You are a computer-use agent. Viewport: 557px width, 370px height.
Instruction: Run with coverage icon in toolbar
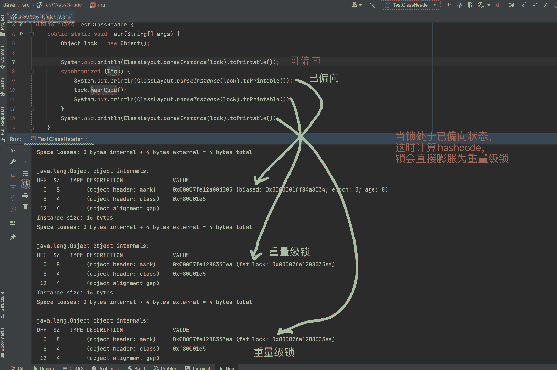470,5
